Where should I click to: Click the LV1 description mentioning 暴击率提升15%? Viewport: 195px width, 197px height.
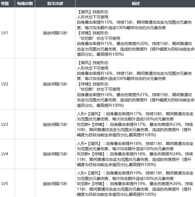tap(135, 33)
